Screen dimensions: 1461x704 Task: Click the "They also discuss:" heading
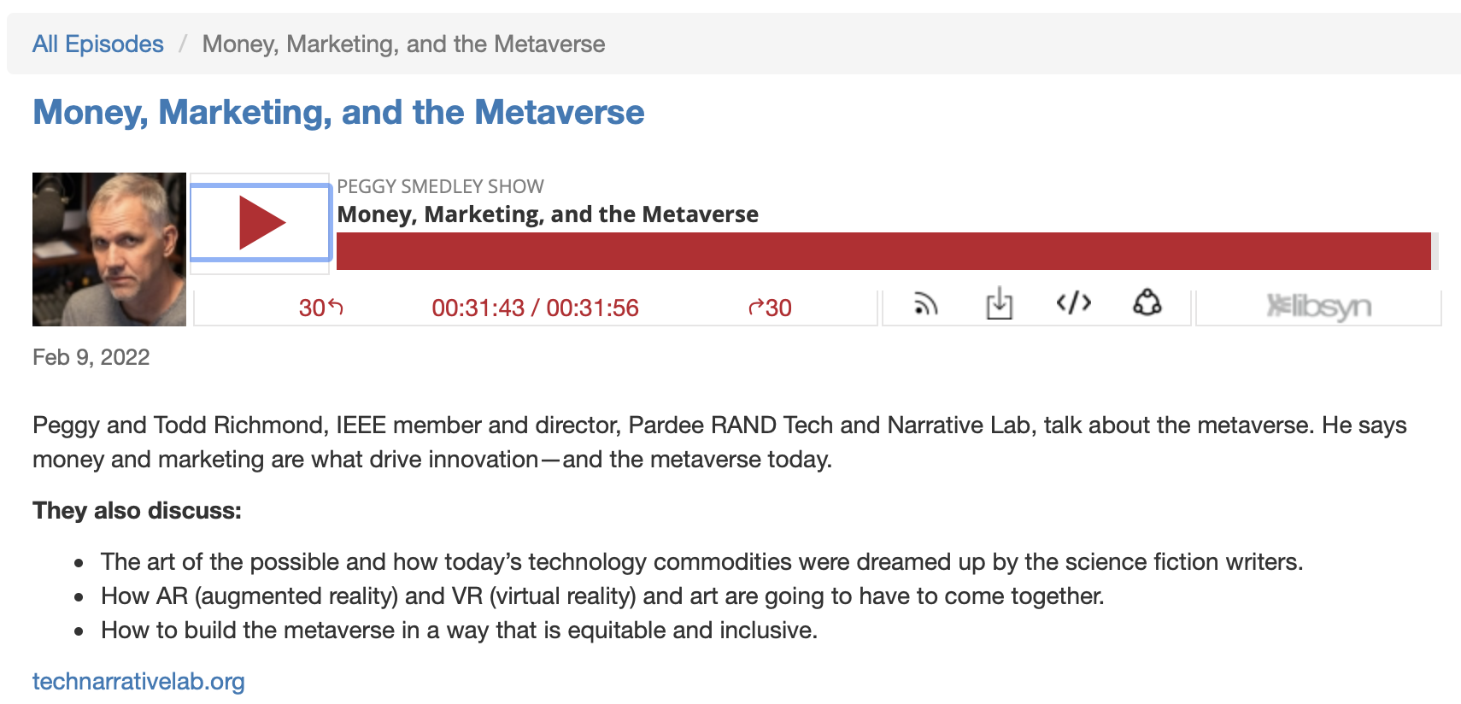click(x=137, y=511)
